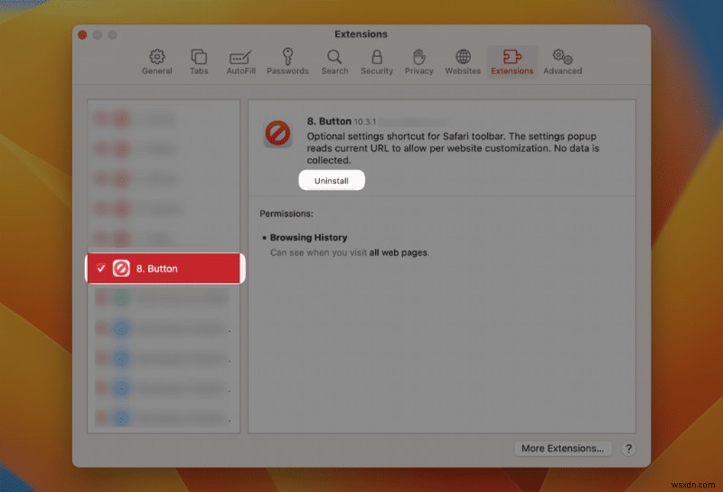Click the '8. Button' extension title text

[x=329, y=121]
